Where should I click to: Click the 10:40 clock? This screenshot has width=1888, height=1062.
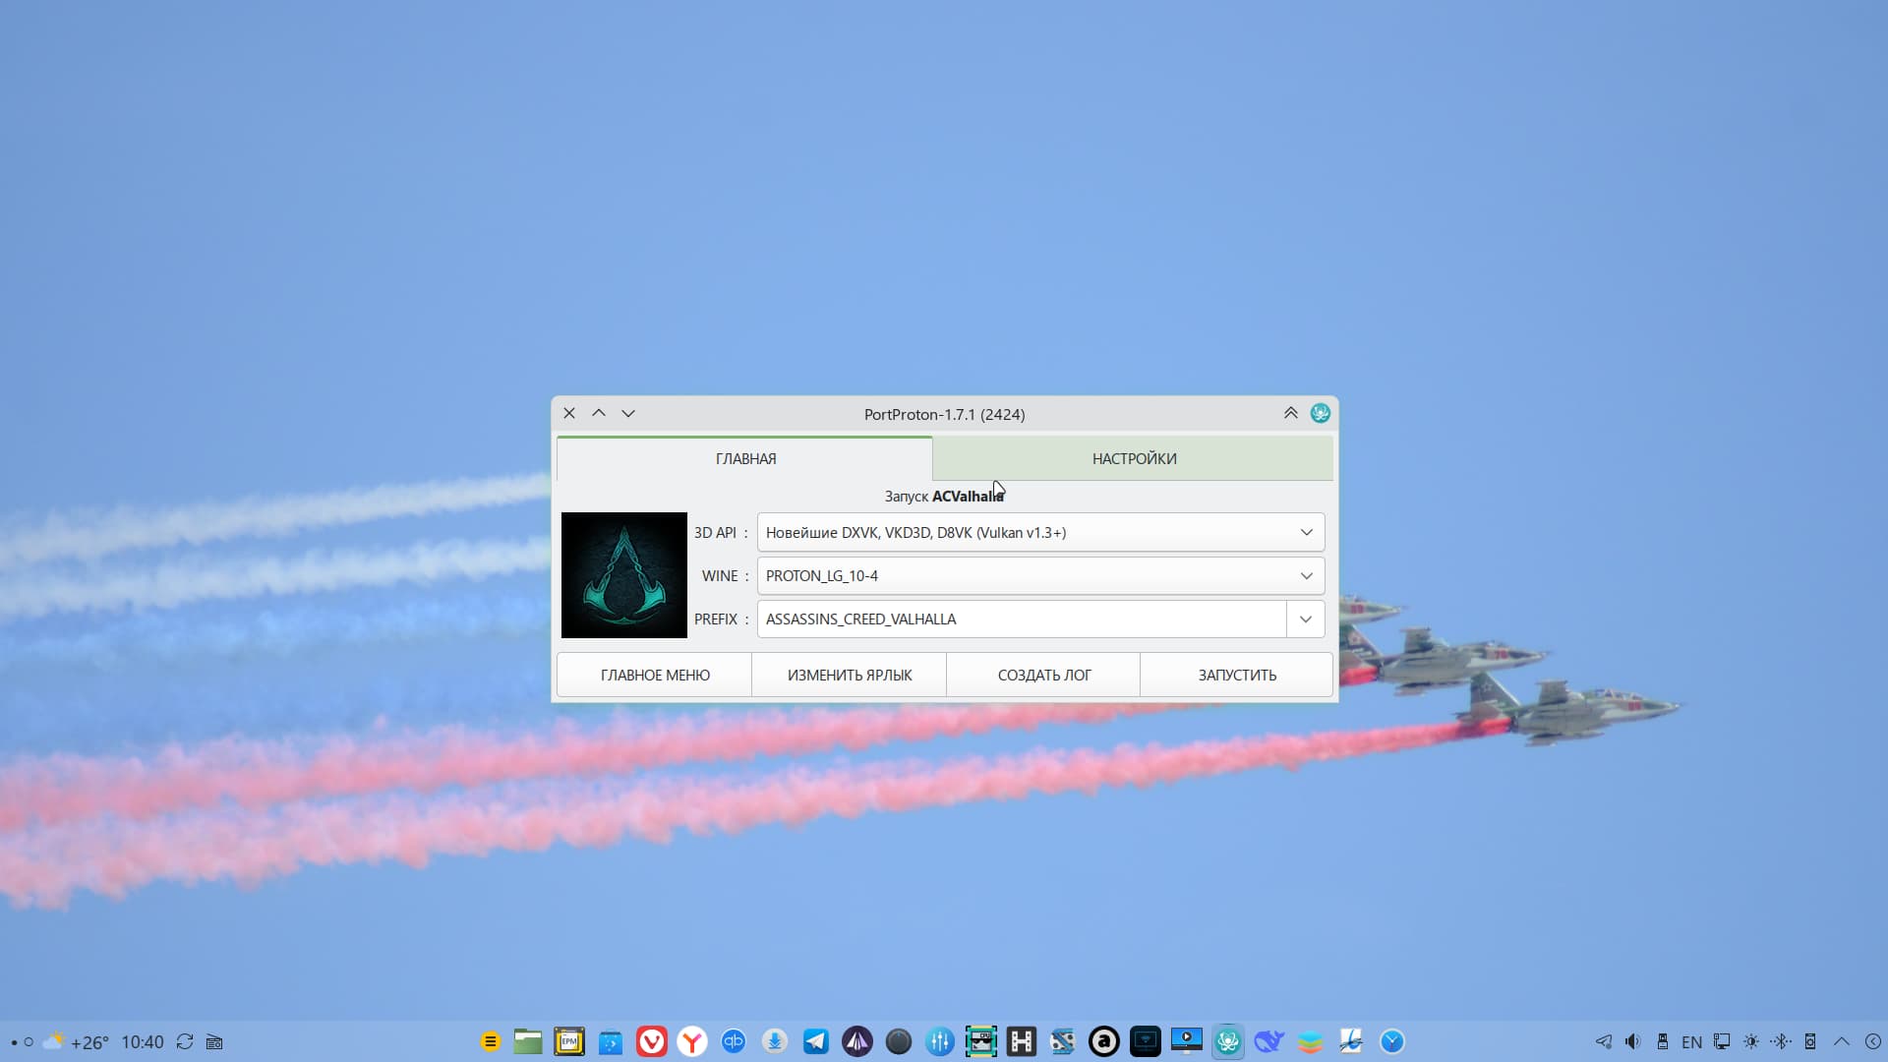tap(143, 1042)
